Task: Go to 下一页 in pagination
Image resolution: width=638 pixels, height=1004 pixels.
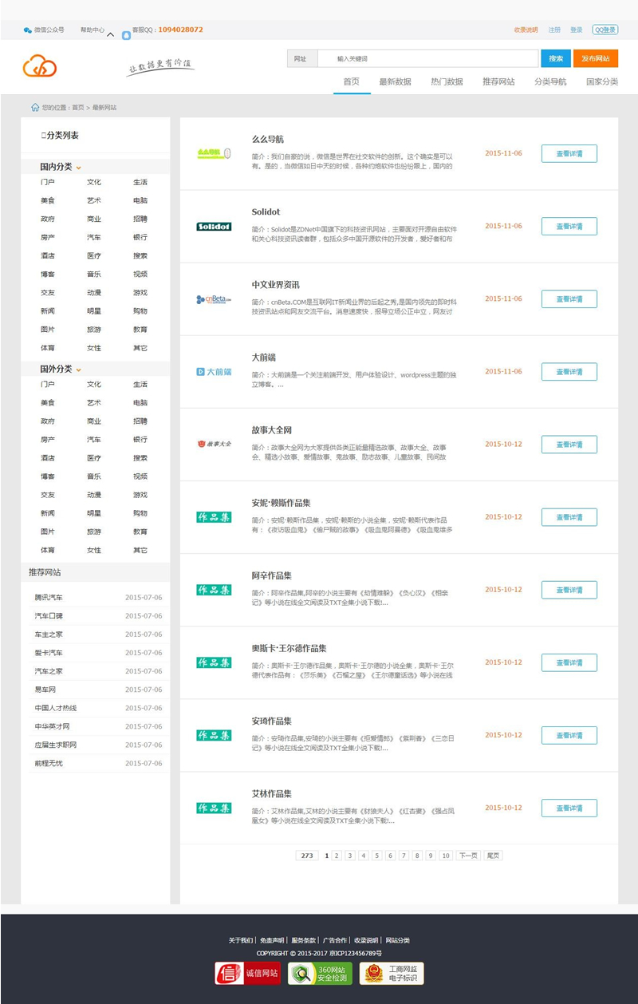Action: pos(467,856)
